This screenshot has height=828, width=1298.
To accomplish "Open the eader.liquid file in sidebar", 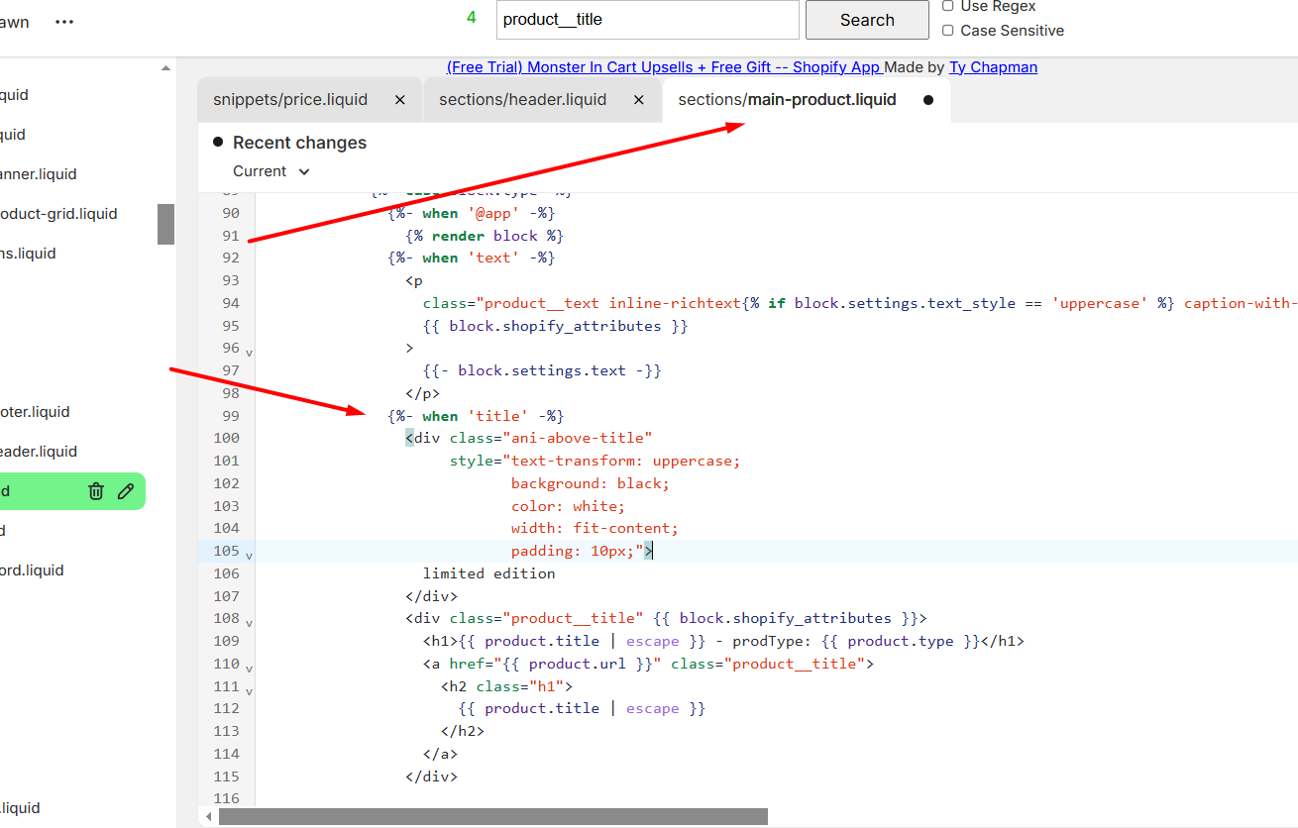I will tap(38, 452).
